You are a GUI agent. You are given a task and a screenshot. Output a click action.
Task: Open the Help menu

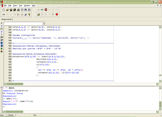[34, 6]
